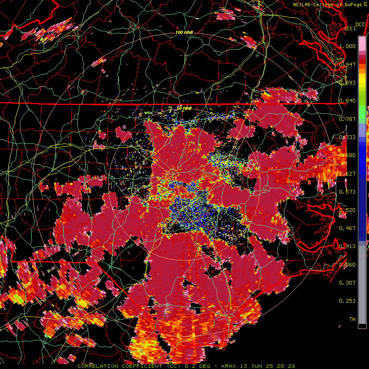Viewport: 369px width, 369px height.
Task: Select the 50 NMI range ring label
Action: pyautogui.click(x=184, y=109)
